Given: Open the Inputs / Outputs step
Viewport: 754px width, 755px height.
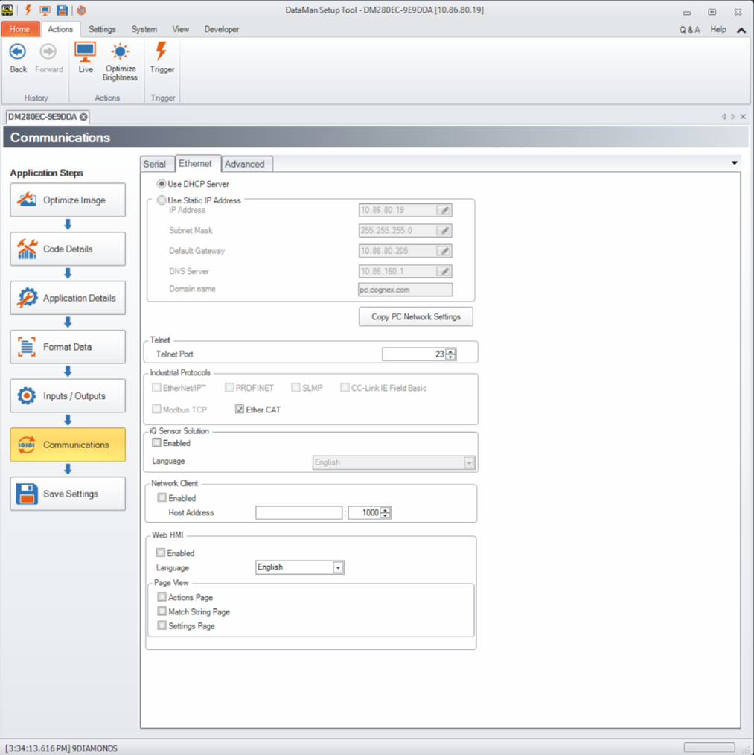Looking at the screenshot, I should tap(68, 396).
